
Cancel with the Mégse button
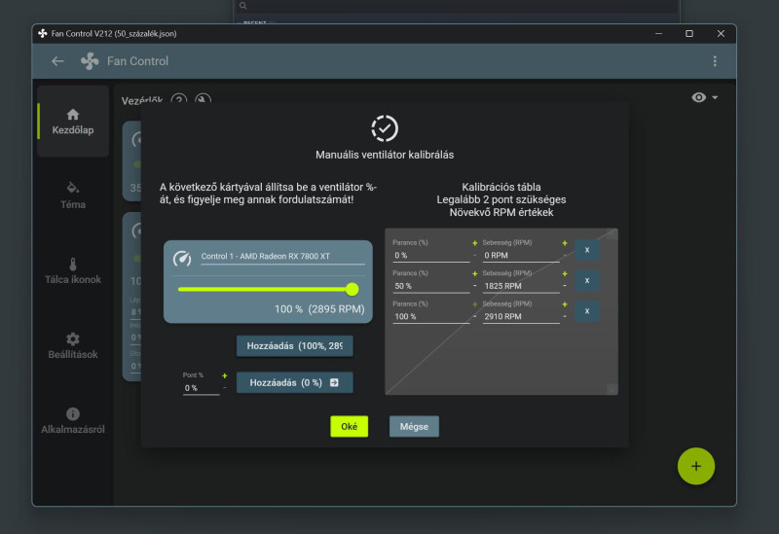414,426
